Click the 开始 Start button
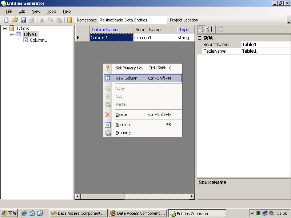Screen dimensions: 291x218 (9, 213)
